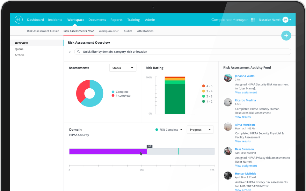This screenshot has width=306, height=191.
Task: Open the apps grid icon
Action: click(x=252, y=20)
